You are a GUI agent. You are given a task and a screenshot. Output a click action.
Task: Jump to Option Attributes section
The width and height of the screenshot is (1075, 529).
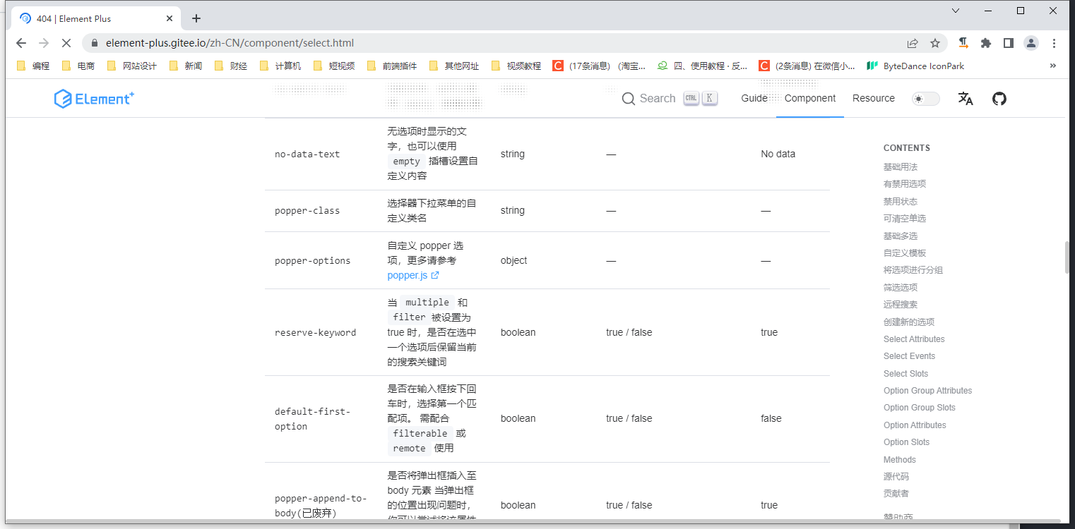pos(915,425)
